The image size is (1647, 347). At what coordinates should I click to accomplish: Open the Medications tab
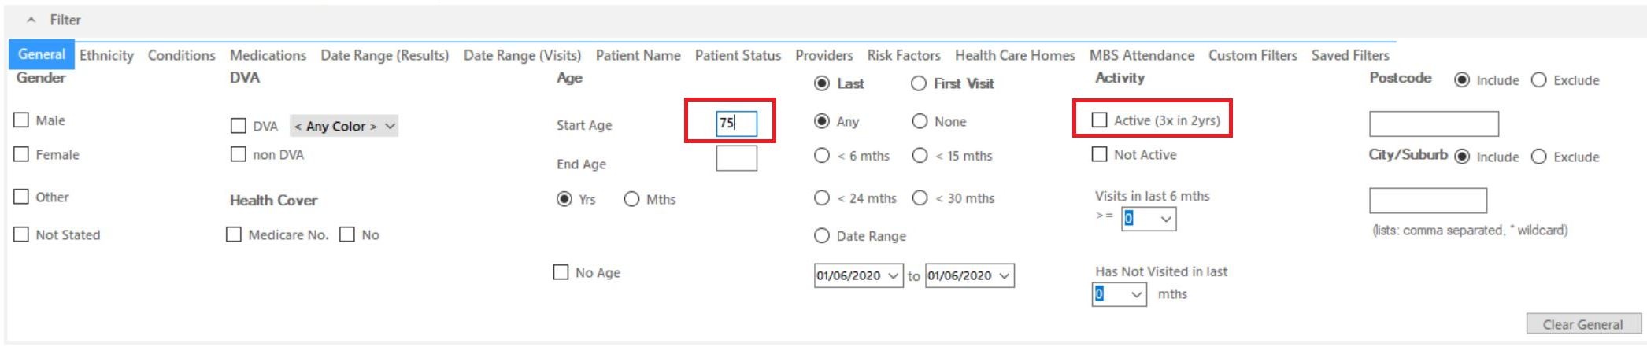coord(268,55)
